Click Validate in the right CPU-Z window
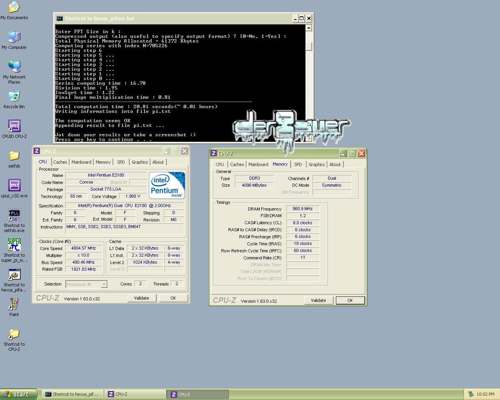The width and height of the screenshot is (500, 400). tap(318, 300)
